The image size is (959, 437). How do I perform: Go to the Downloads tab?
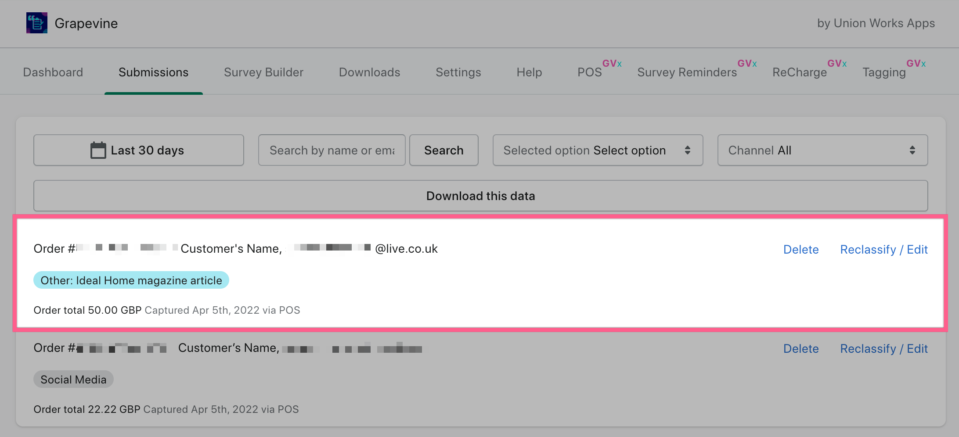tap(369, 72)
